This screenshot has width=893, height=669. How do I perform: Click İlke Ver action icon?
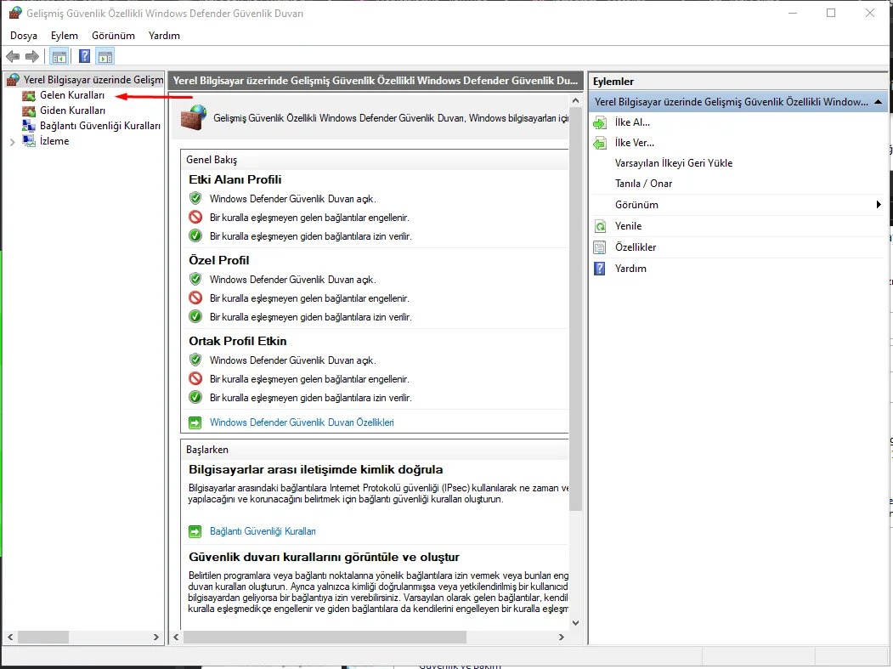click(x=600, y=143)
